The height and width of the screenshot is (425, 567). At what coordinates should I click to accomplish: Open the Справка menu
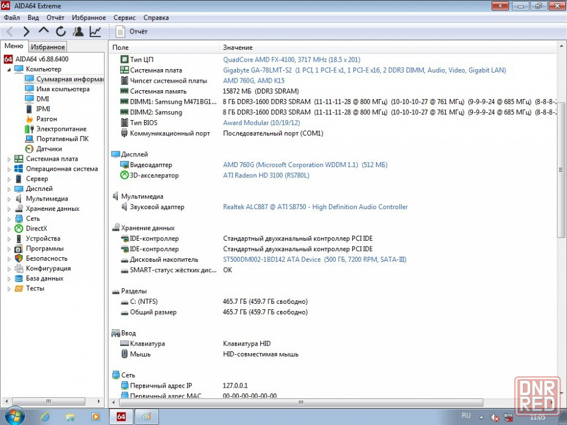pos(156,18)
